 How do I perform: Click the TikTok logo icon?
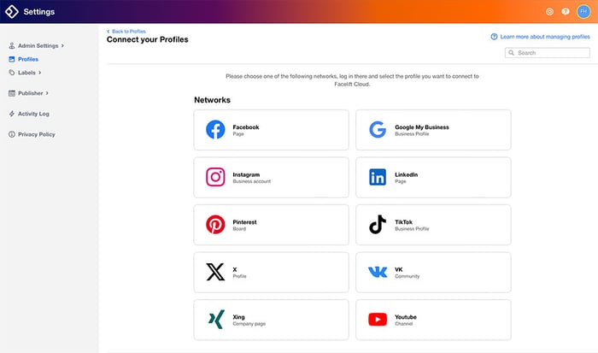point(378,225)
